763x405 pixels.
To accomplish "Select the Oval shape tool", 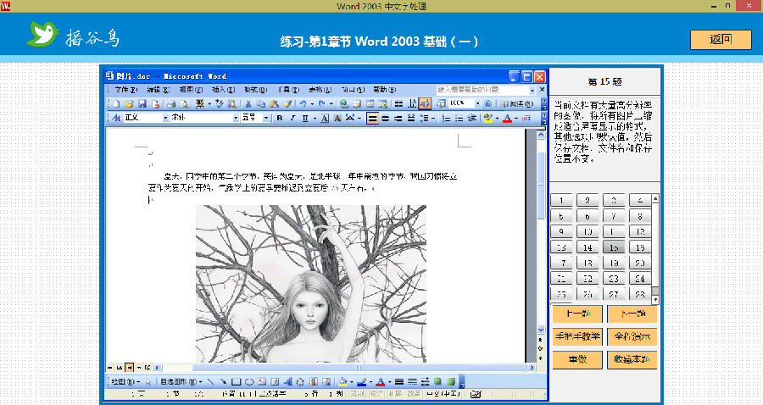I will (249, 381).
